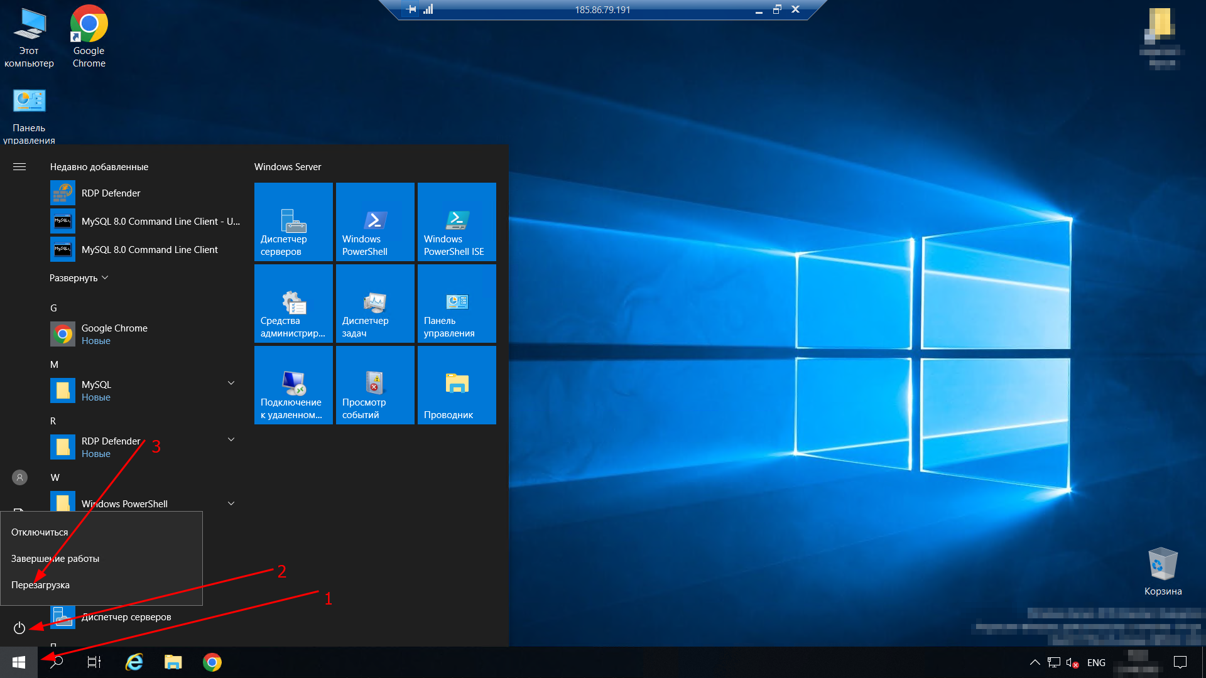
Task: Open Internet Explorer from the taskbar
Action: [134, 662]
